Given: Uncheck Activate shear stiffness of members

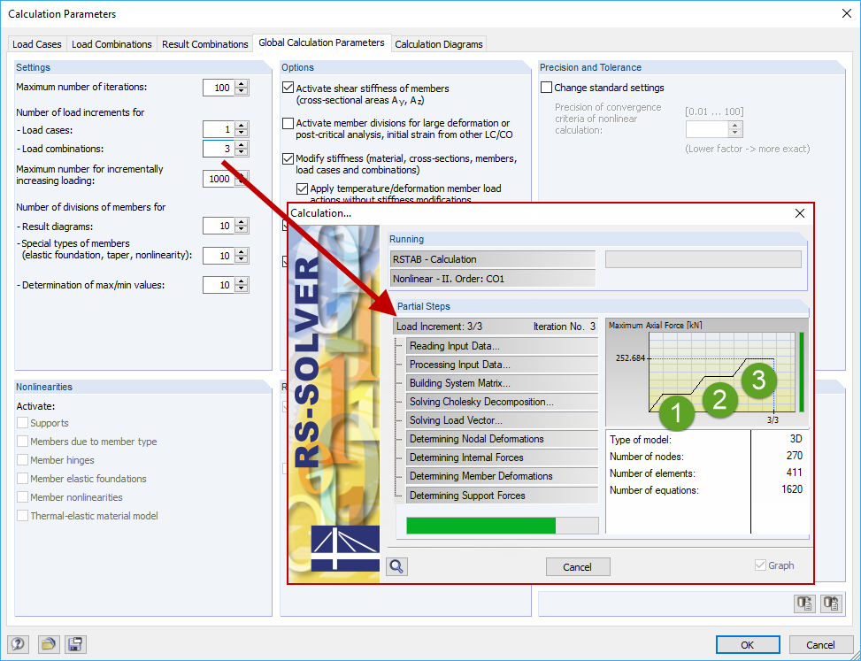Looking at the screenshot, I should [x=287, y=88].
